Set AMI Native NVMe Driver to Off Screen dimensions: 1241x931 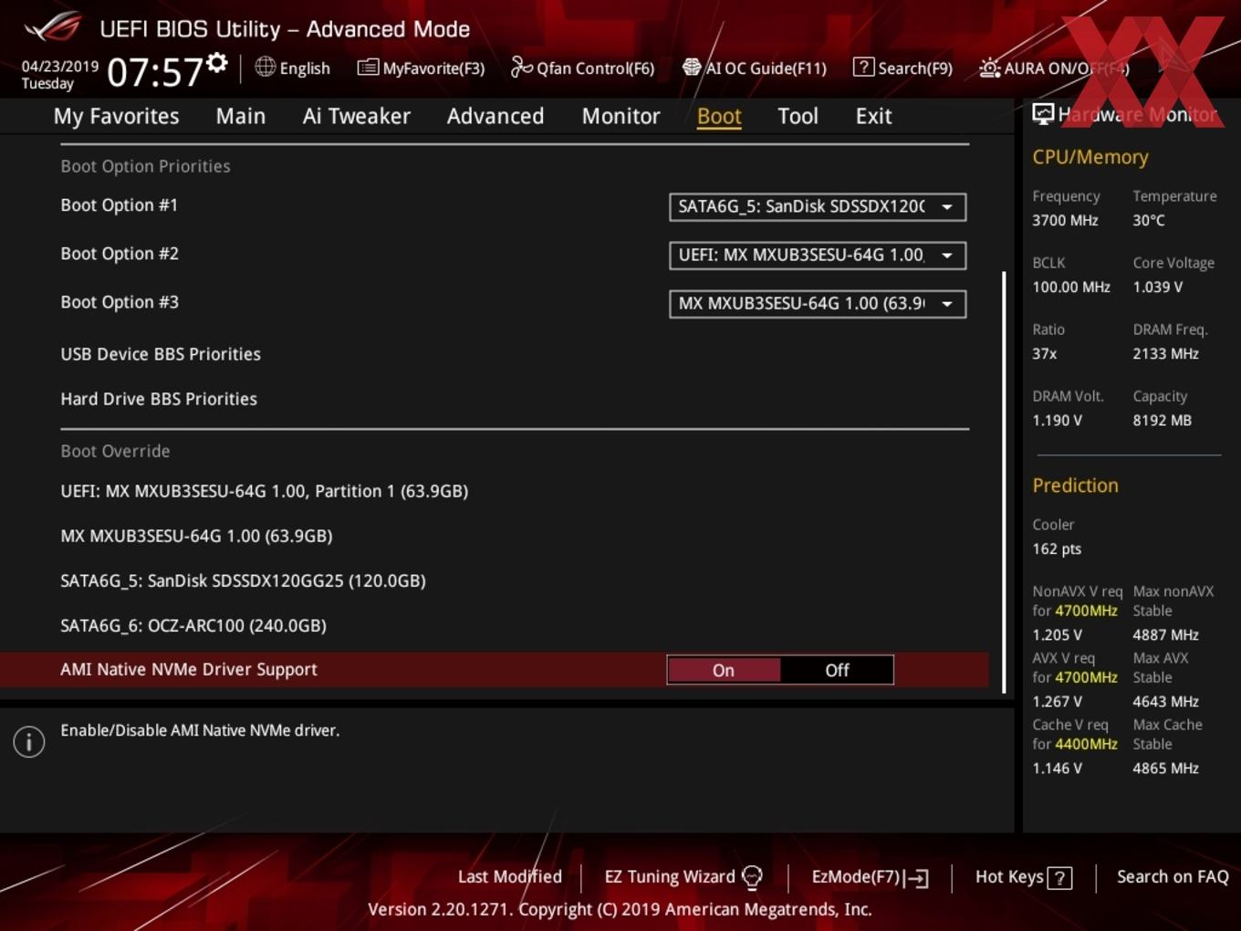(837, 670)
